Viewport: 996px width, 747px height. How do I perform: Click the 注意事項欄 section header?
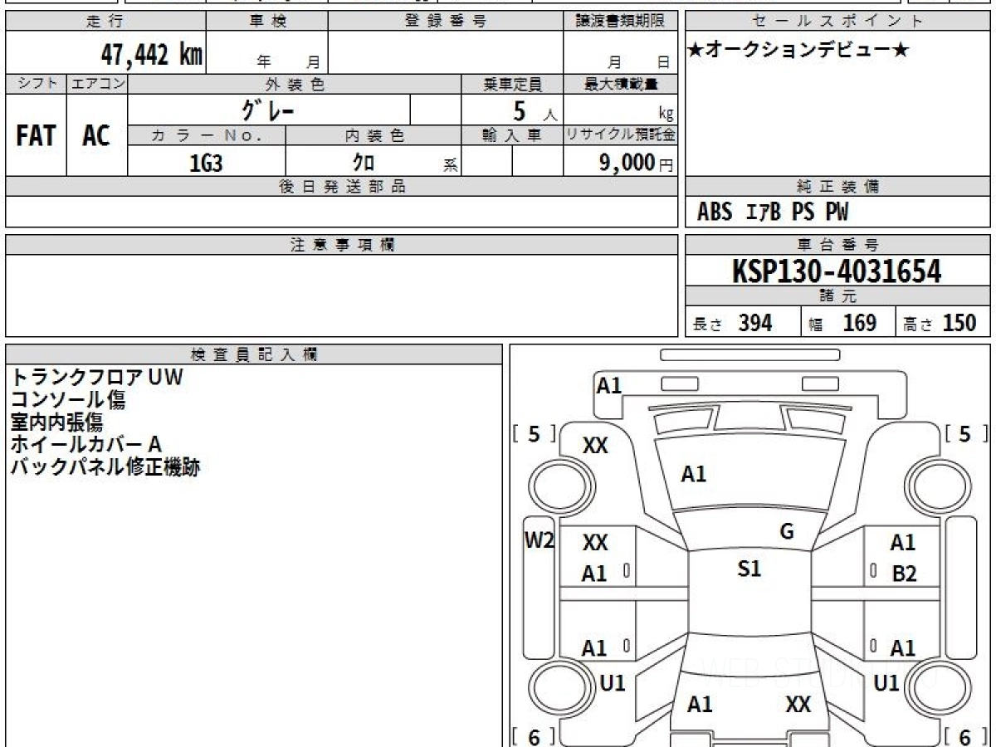coord(342,245)
